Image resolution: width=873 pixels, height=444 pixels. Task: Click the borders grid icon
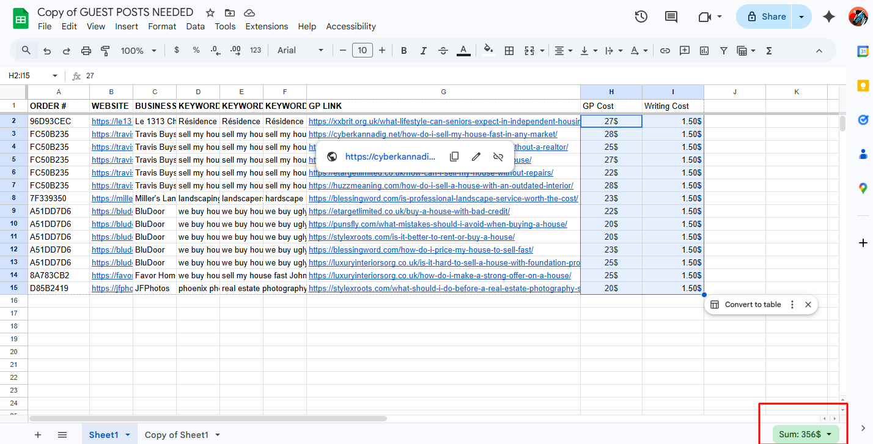(x=509, y=51)
